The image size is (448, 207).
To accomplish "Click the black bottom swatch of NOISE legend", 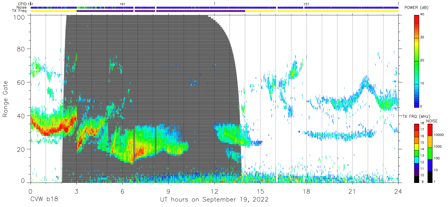I will click(429, 176).
